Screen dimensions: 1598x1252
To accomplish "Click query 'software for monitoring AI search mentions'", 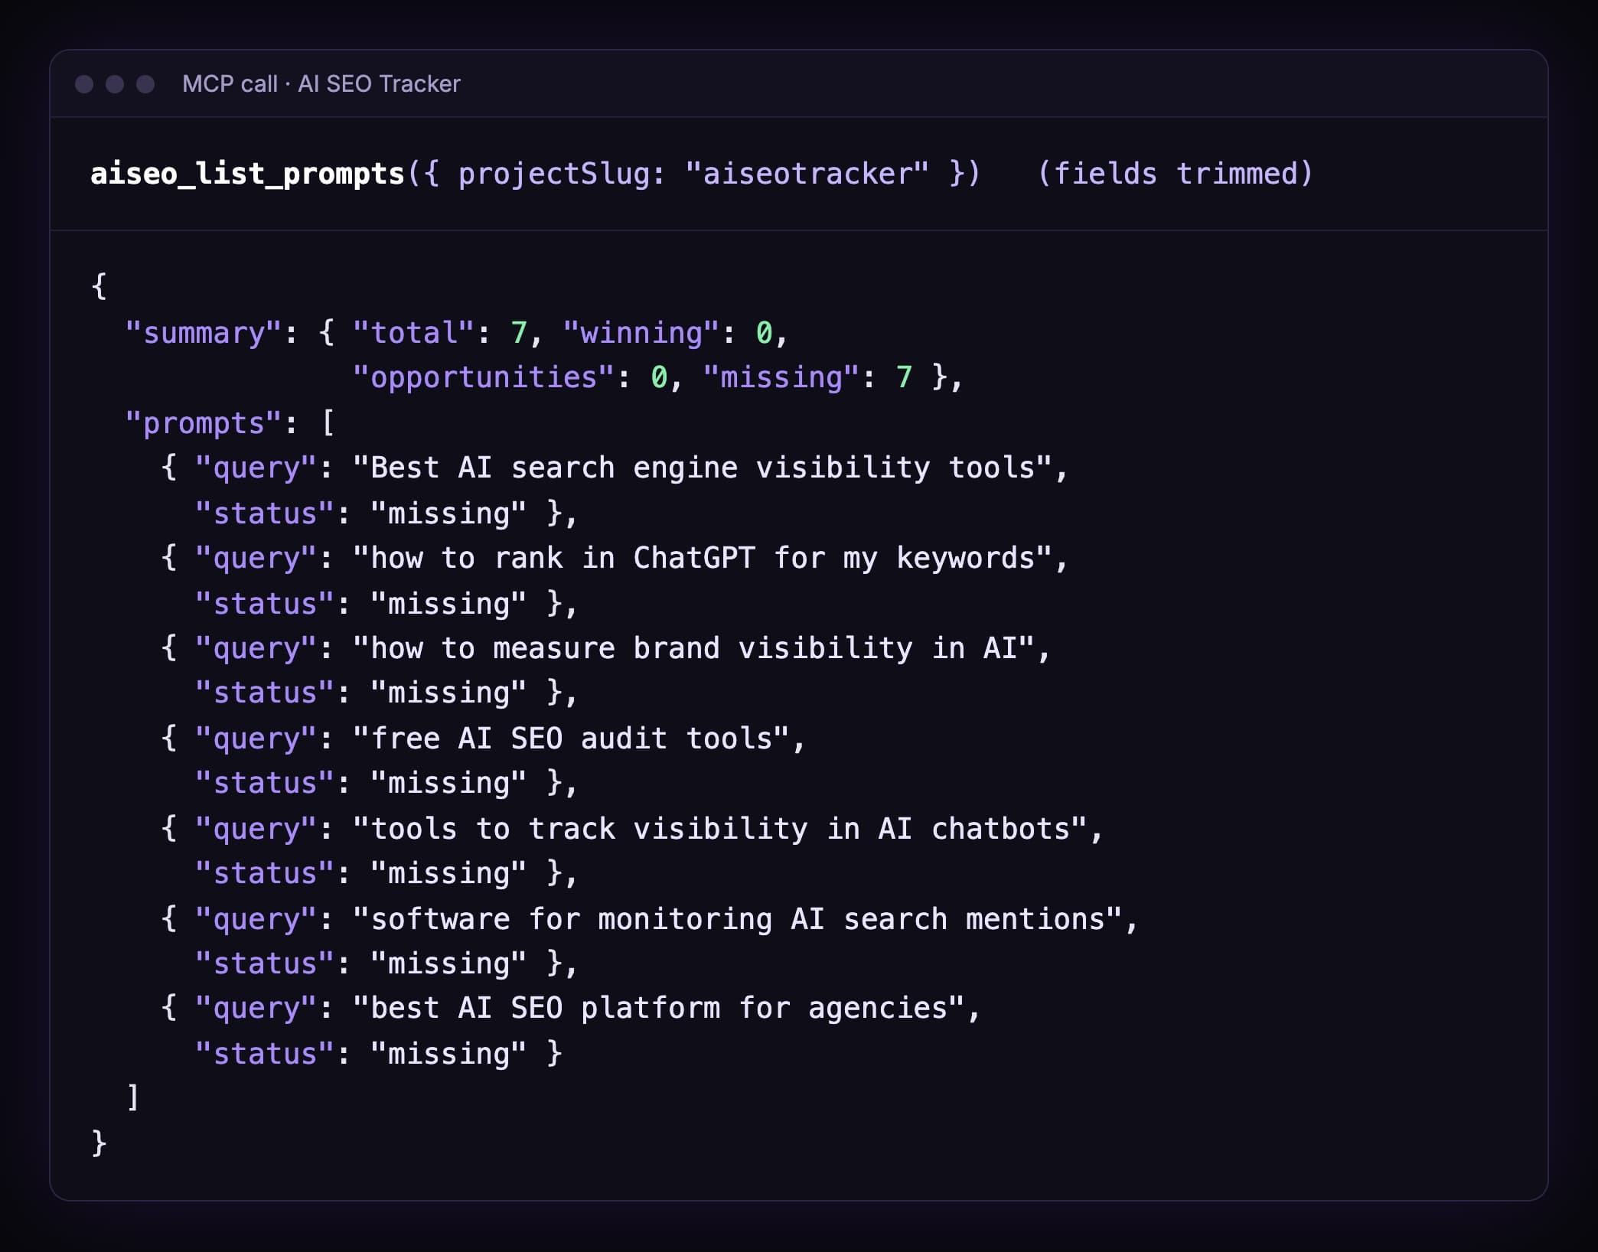I will pyautogui.click(x=737, y=920).
